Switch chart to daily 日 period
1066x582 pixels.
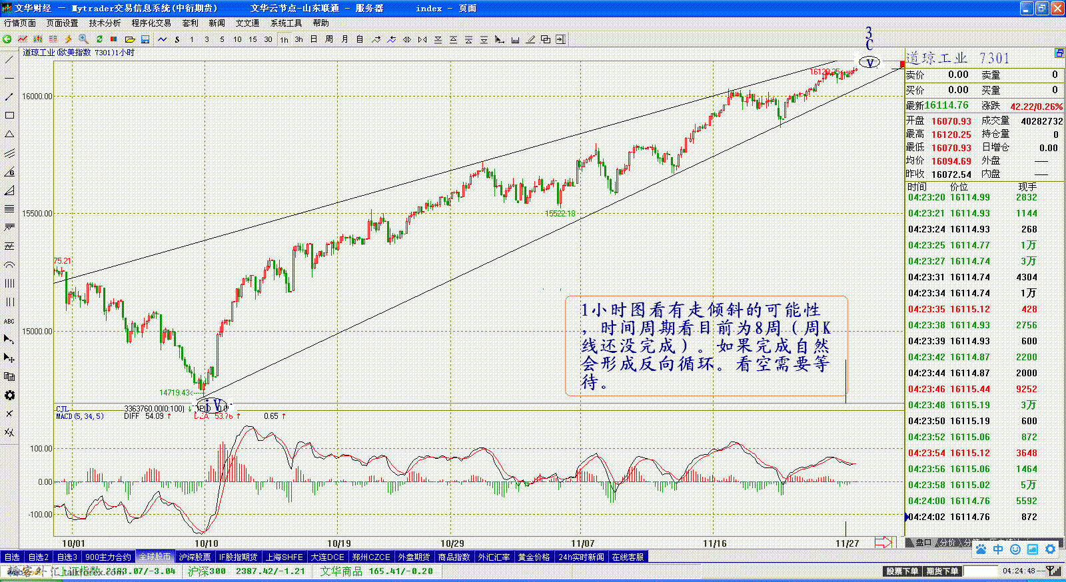(314, 39)
